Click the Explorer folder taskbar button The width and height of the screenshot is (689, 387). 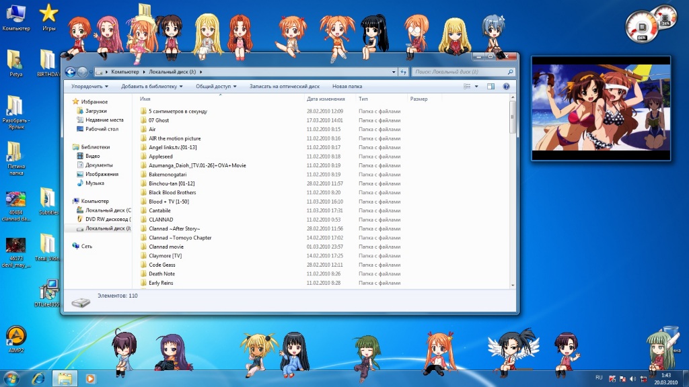tap(65, 378)
